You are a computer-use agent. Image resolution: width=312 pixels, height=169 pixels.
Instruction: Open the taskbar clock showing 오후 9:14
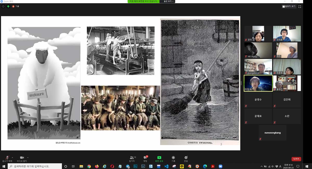(x=288, y=166)
